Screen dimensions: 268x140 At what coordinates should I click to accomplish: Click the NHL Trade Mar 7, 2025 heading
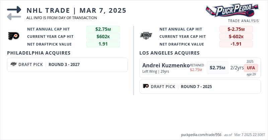click(x=76, y=10)
